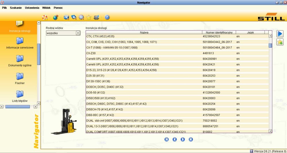
Task: Select the CX-Z30 row
Action: pos(177,53)
